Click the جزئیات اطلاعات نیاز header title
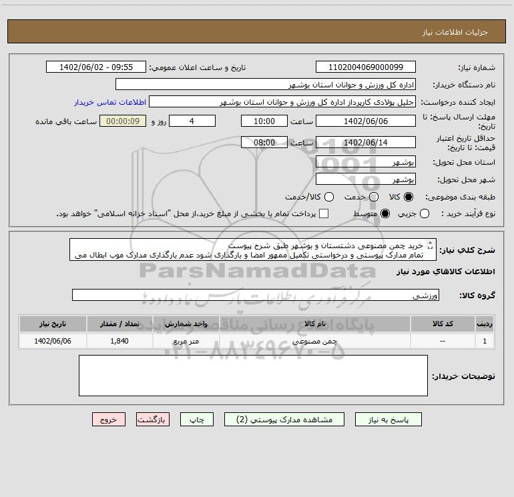This screenshot has height=497, width=514. 455,32
